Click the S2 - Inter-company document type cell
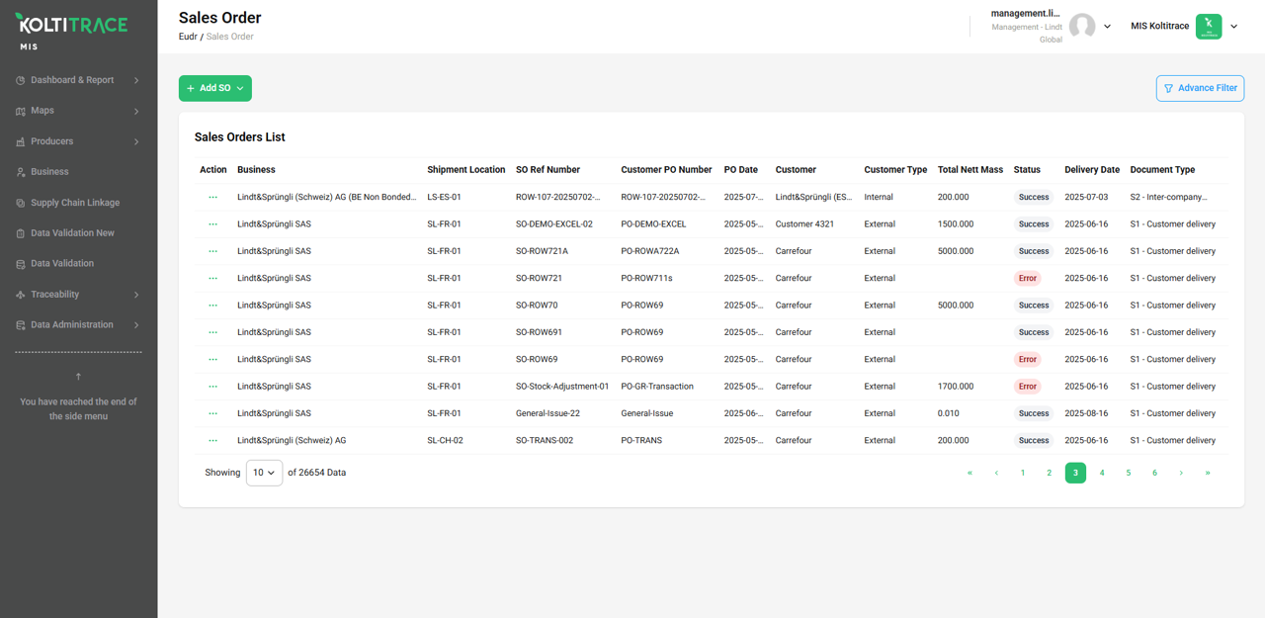Viewport: 1265px width, 618px height. pos(1169,197)
